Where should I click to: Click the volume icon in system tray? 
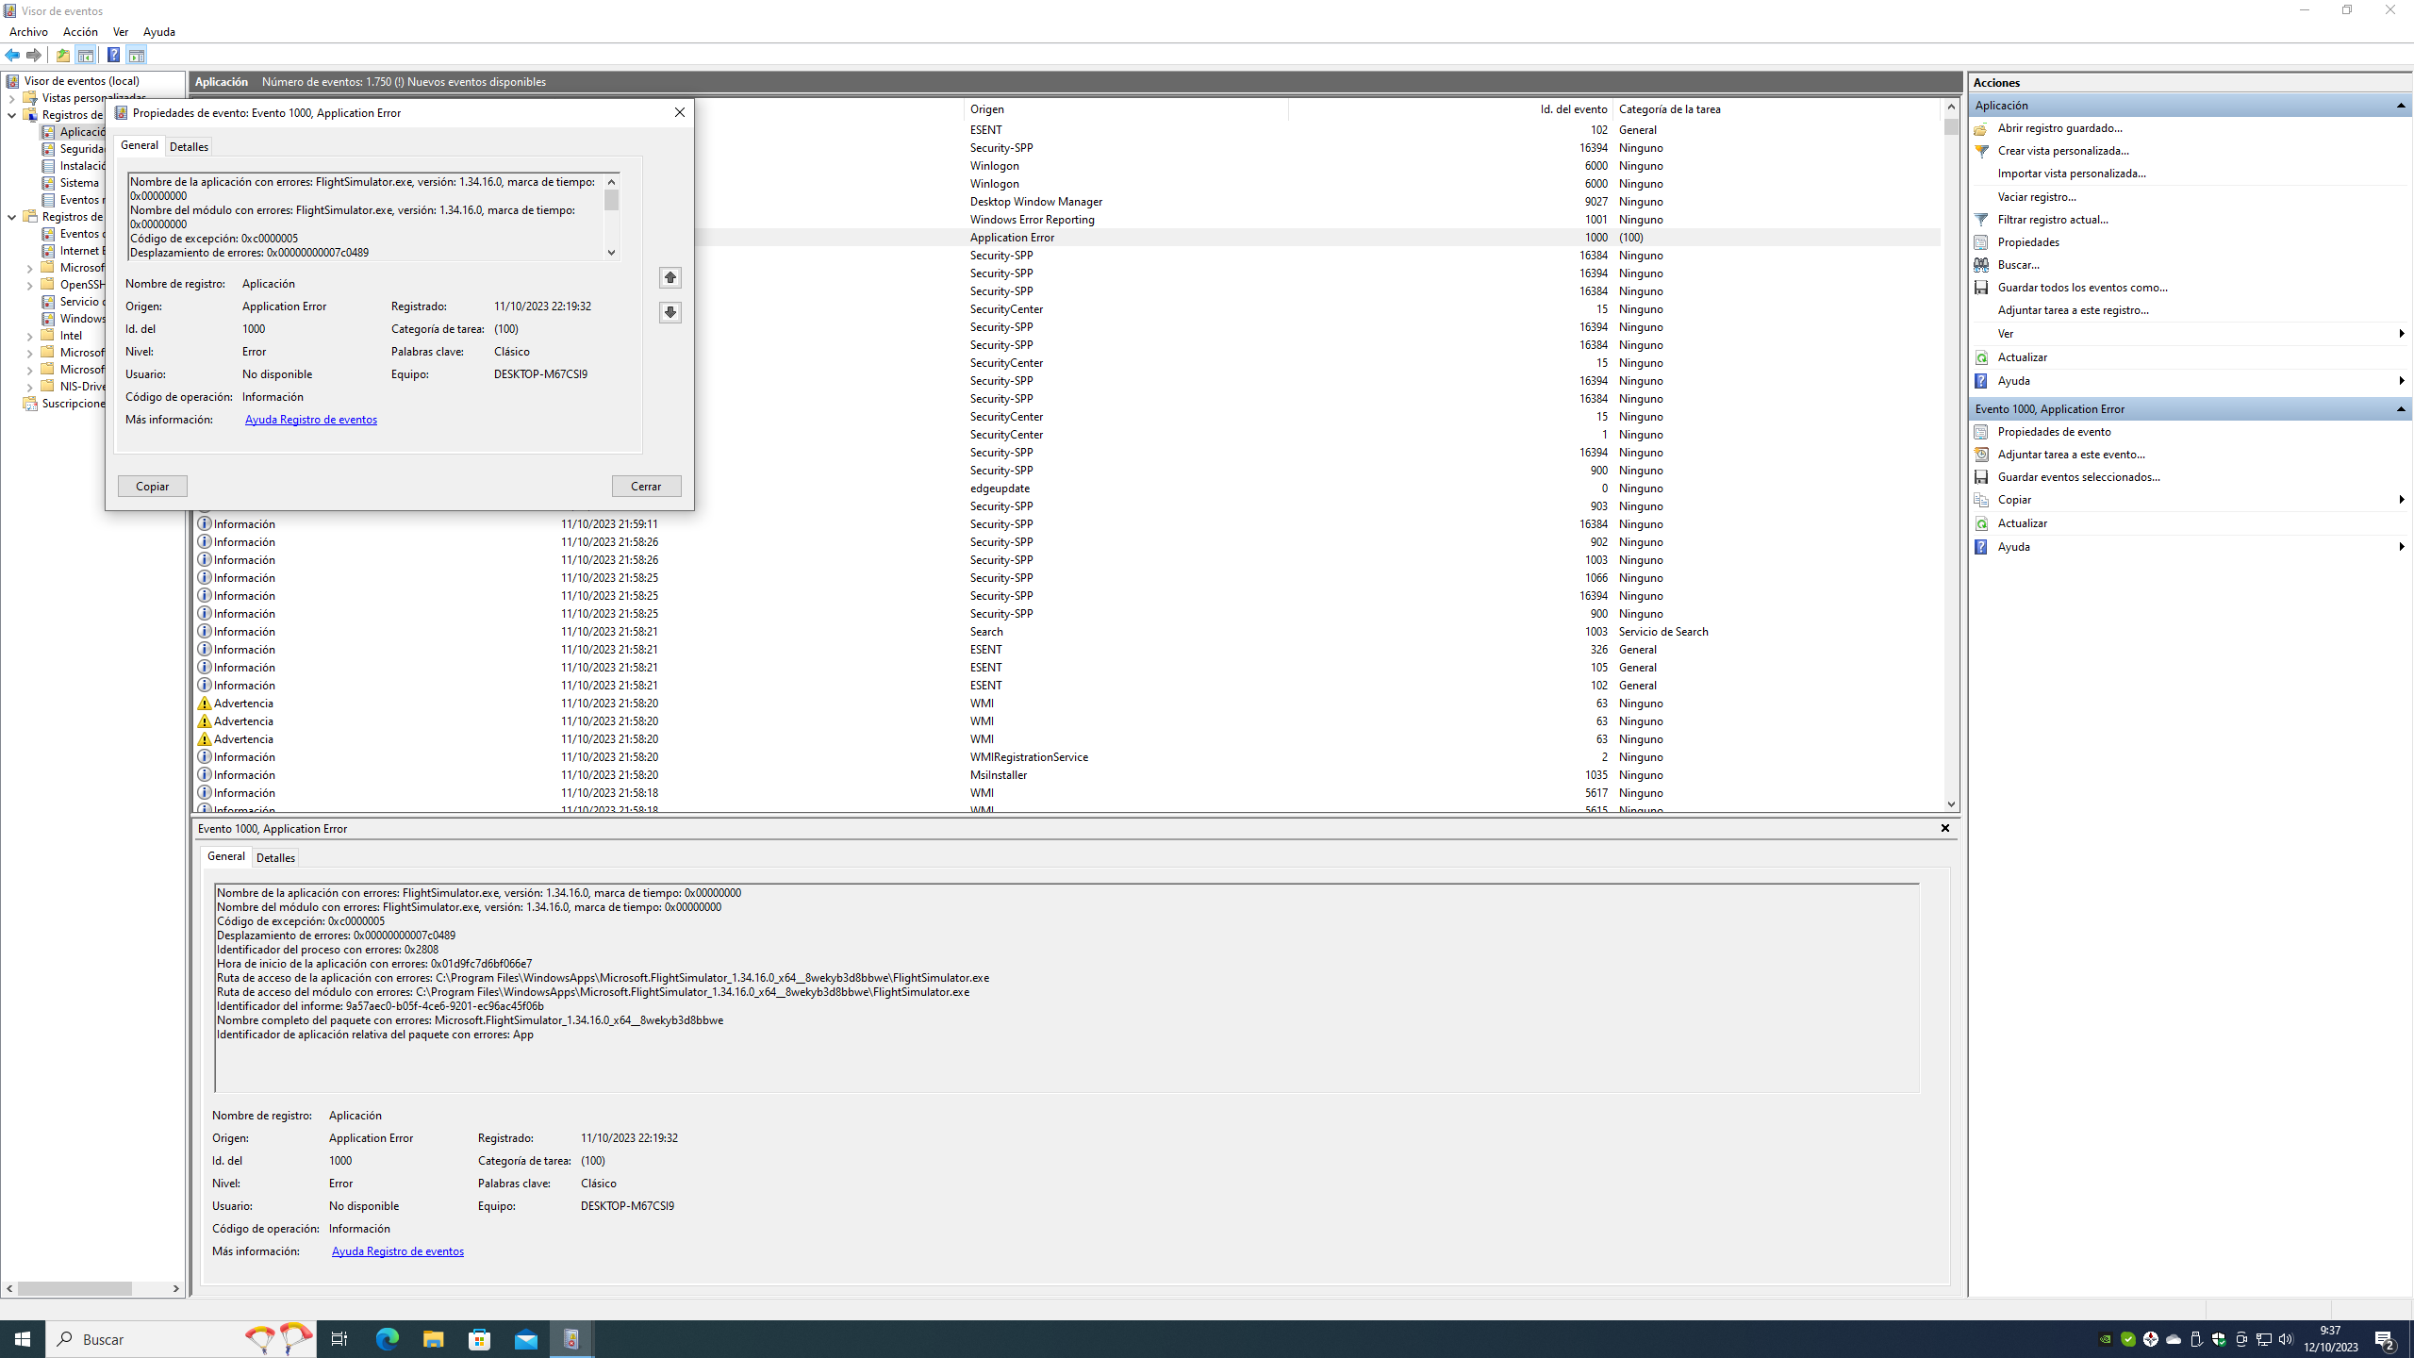pyautogui.click(x=2286, y=1339)
